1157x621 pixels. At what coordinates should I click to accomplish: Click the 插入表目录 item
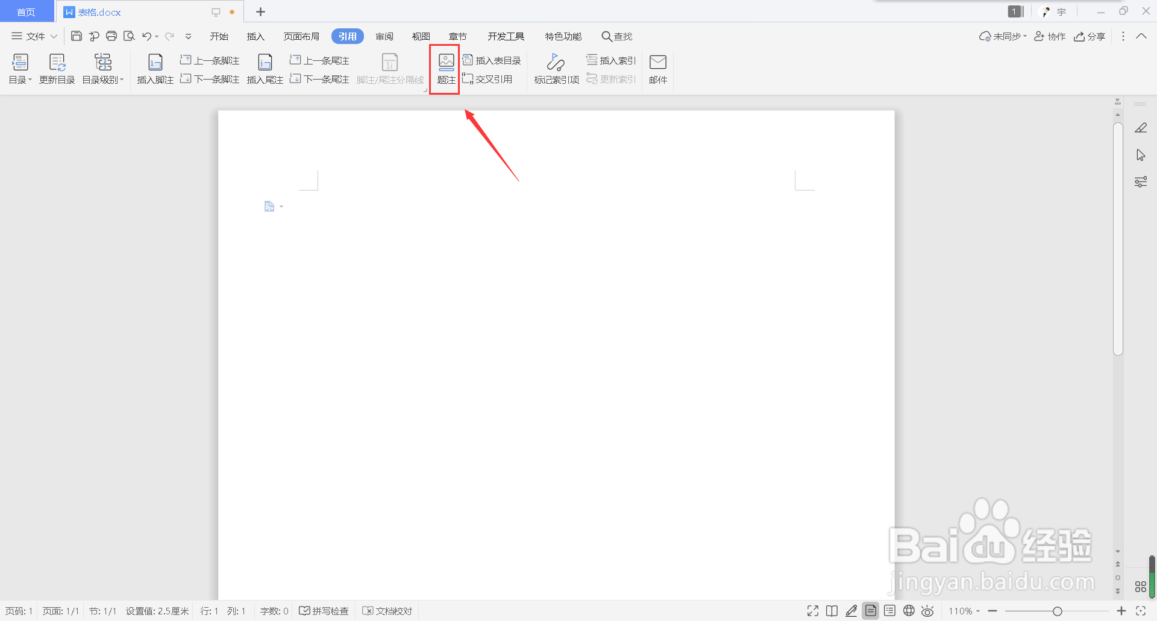[x=492, y=60]
